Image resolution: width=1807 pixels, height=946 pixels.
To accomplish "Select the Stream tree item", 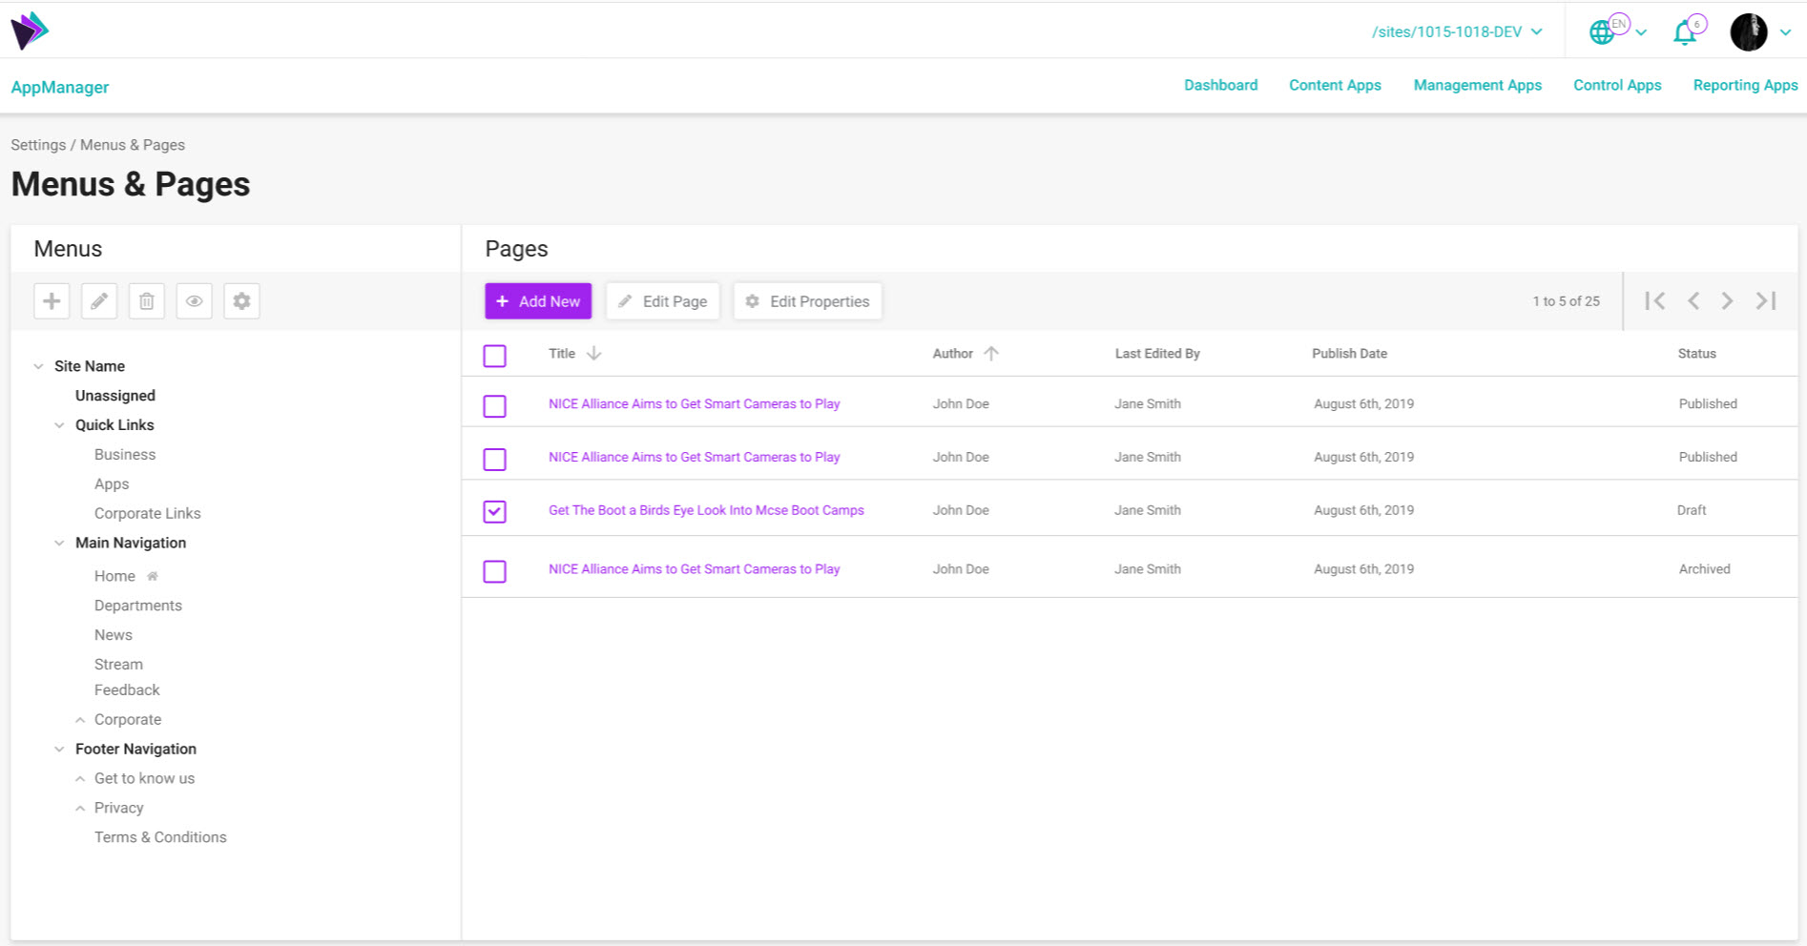I will click(118, 665).
